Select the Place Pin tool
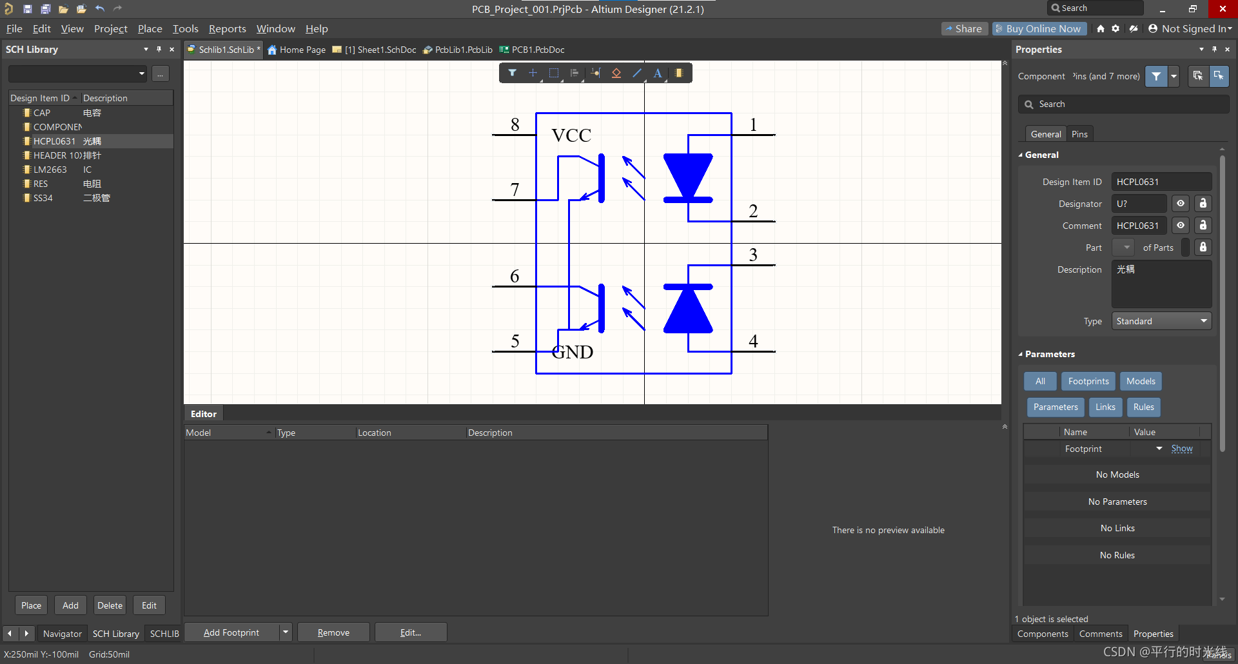1238x664 pixels. (596, 73)
